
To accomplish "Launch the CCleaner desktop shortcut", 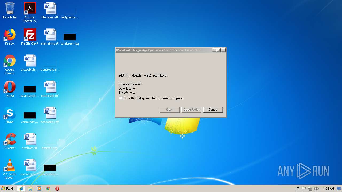I will click(10, 141).
